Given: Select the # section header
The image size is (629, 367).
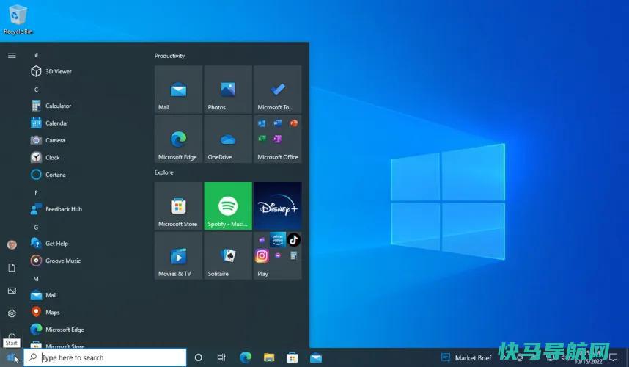Looking at the screenshot, I should 36,55.
